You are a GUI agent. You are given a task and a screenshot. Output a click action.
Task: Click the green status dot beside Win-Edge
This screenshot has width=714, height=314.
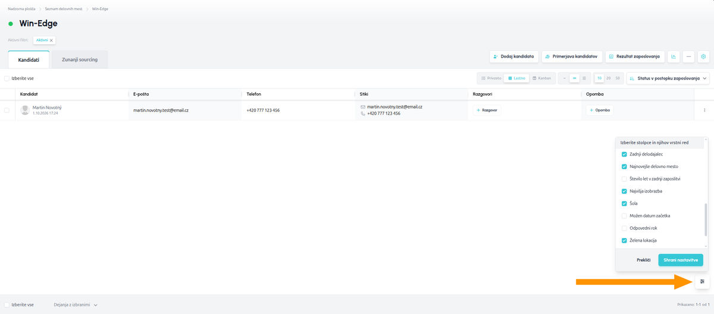(11, 24)
